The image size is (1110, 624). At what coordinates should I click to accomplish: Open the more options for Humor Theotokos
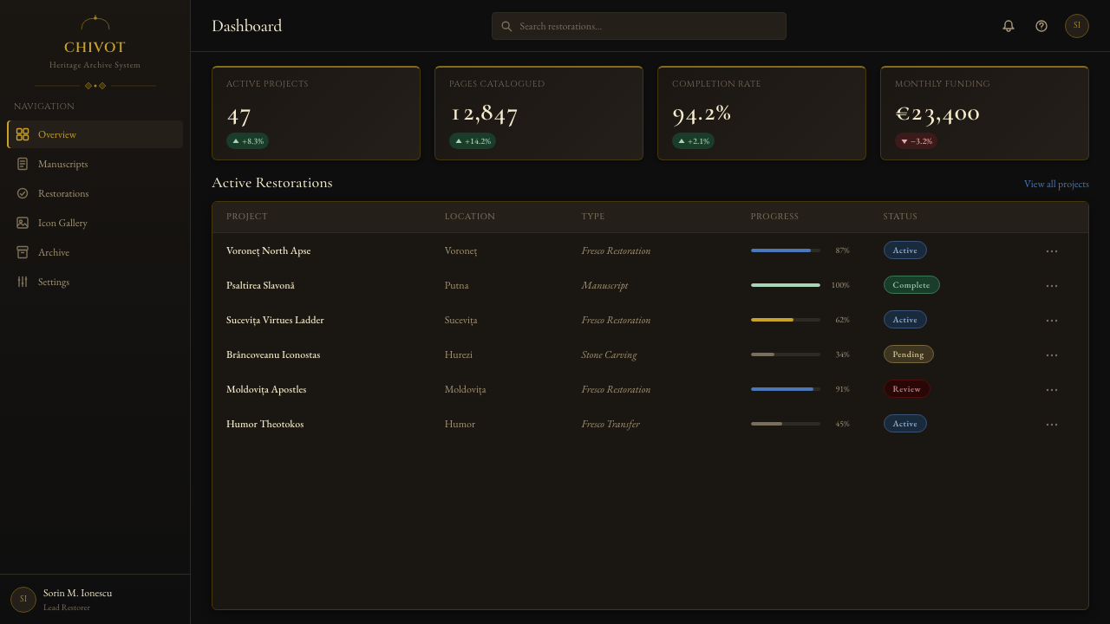(1052, 425)
